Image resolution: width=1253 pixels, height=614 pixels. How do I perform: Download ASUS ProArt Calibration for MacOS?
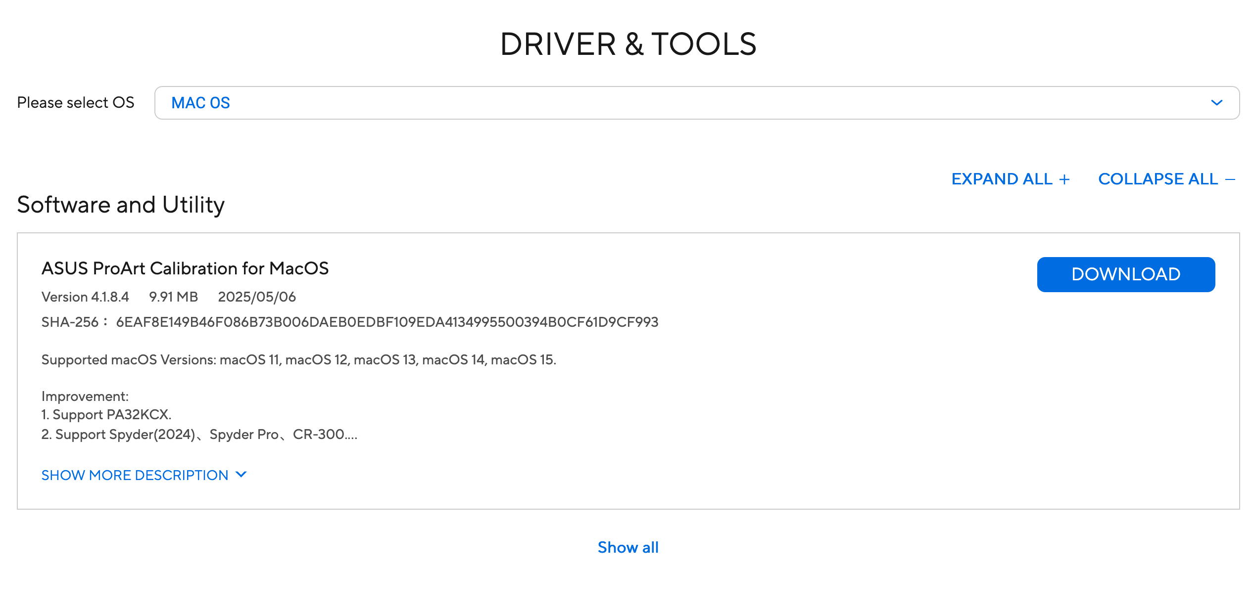(1126, 274)
